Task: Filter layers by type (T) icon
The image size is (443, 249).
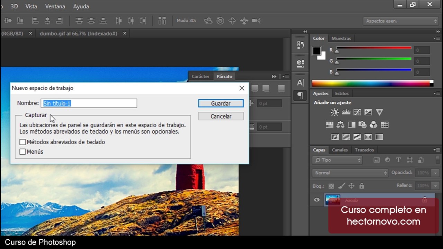Action: pyautogui.click(x=398, y=160)
